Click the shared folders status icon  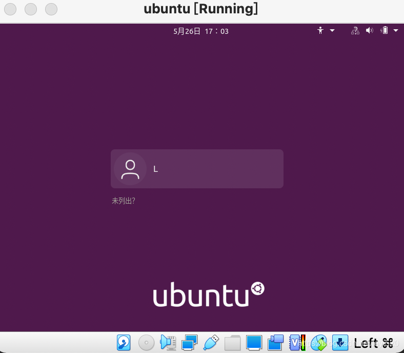pyautogui.click(x=232, y=342)
